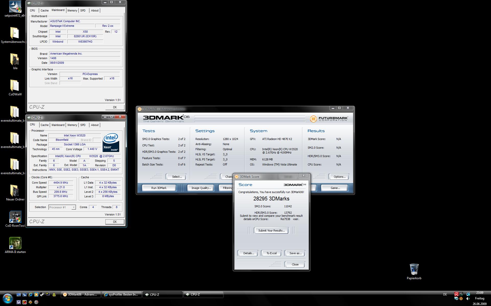The height and width of the screenshot is (306, 491).
Task: Click the yellow creature quick launch icon
Action: pyautogui.click(x=54, y=295)
